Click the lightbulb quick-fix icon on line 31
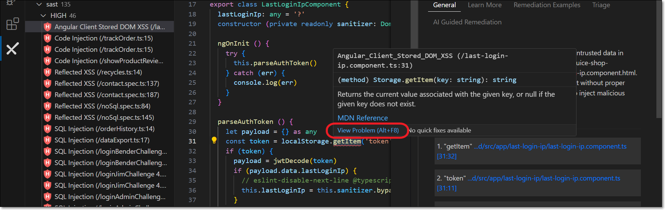665x210 pixels. pyautogui.click(x=214, y=140)
